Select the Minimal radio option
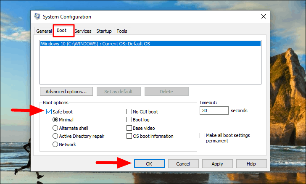The image size is (306, 184). [55, 120]
